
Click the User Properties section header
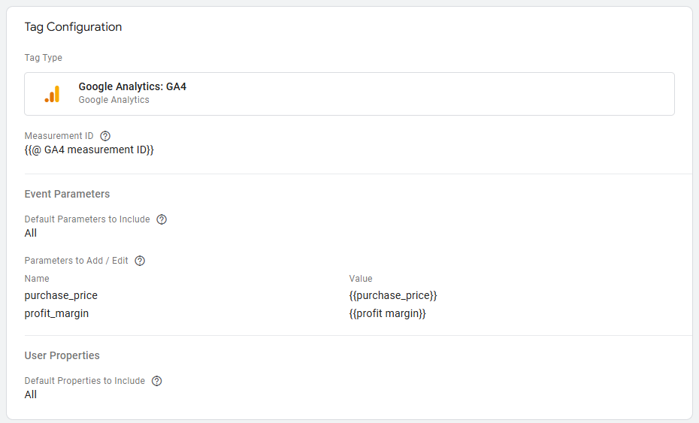coord(62,355)
